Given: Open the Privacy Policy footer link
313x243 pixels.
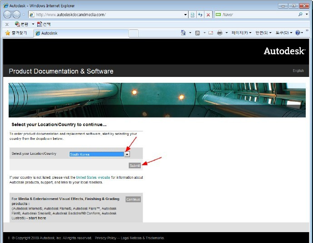Looking at the screenshot, I should (x=105, y=238).
